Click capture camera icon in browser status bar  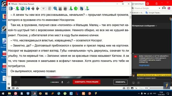point(124,88)
